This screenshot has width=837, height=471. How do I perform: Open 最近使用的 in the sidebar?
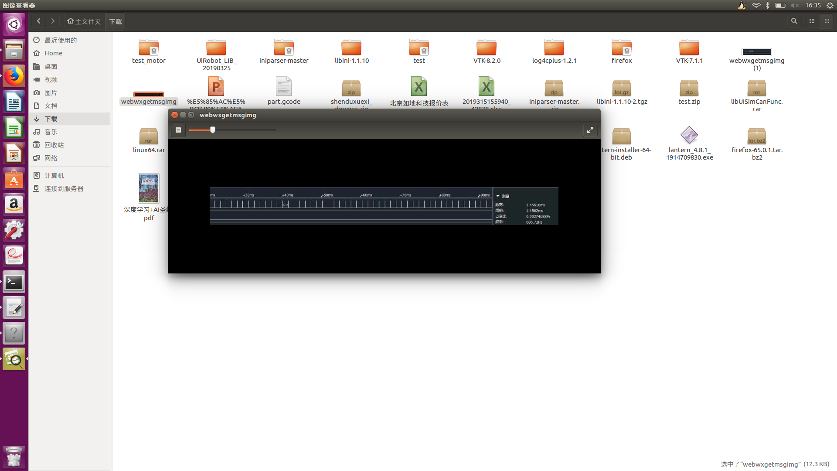(x=60, y=40)
